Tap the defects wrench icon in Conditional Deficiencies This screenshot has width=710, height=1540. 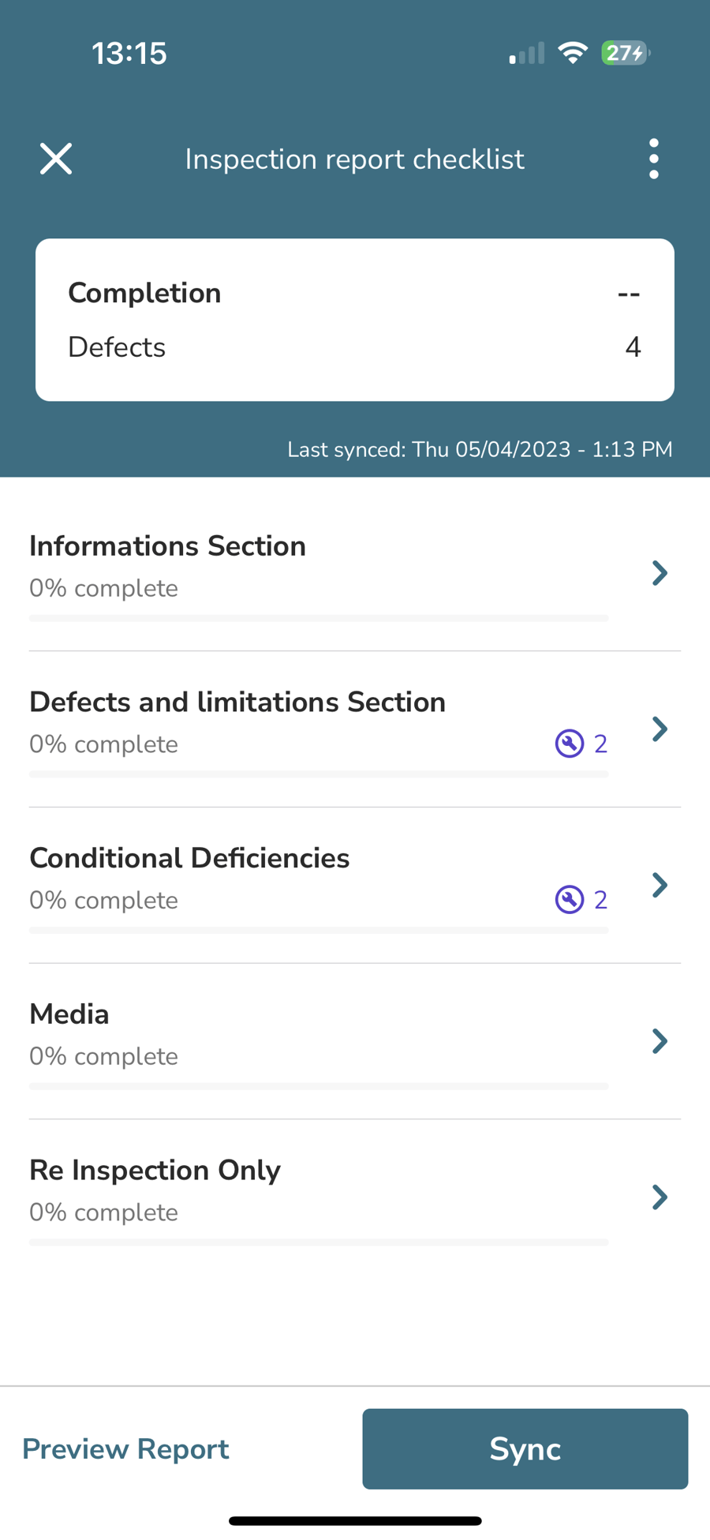[570, 899]
